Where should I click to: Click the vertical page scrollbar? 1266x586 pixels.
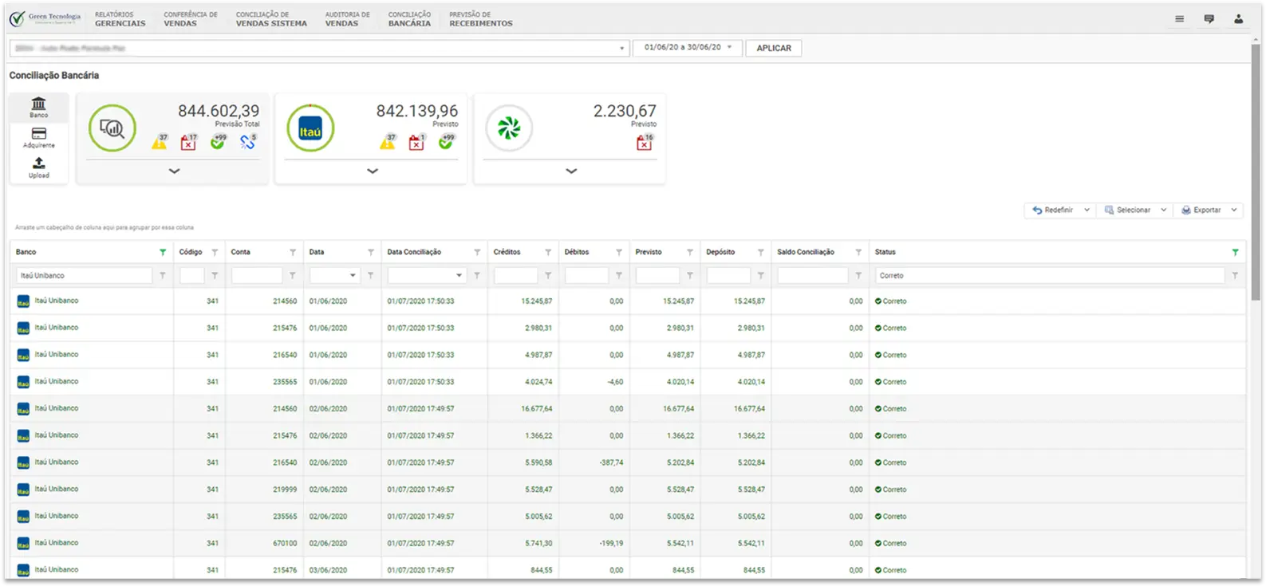coord(1256,171)
